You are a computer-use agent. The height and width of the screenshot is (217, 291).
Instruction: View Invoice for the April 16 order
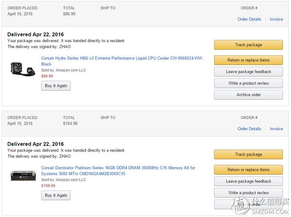click(276, 19)
